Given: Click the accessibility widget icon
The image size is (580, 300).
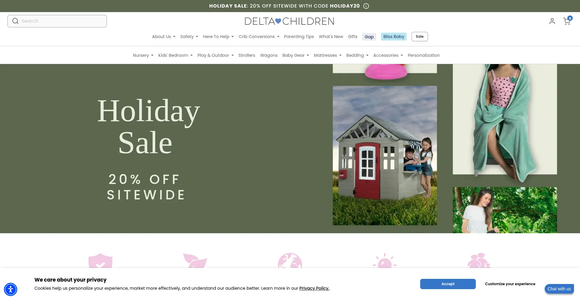Looking at the screenshot, I should [11, 289].
